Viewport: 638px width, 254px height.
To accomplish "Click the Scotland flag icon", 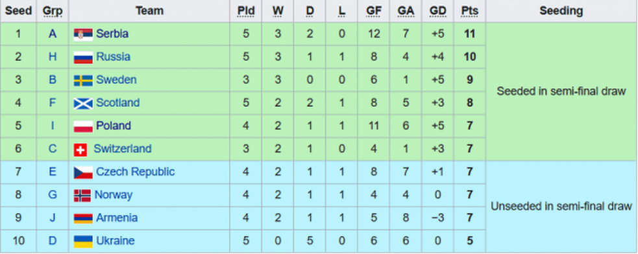I will 84,104.
